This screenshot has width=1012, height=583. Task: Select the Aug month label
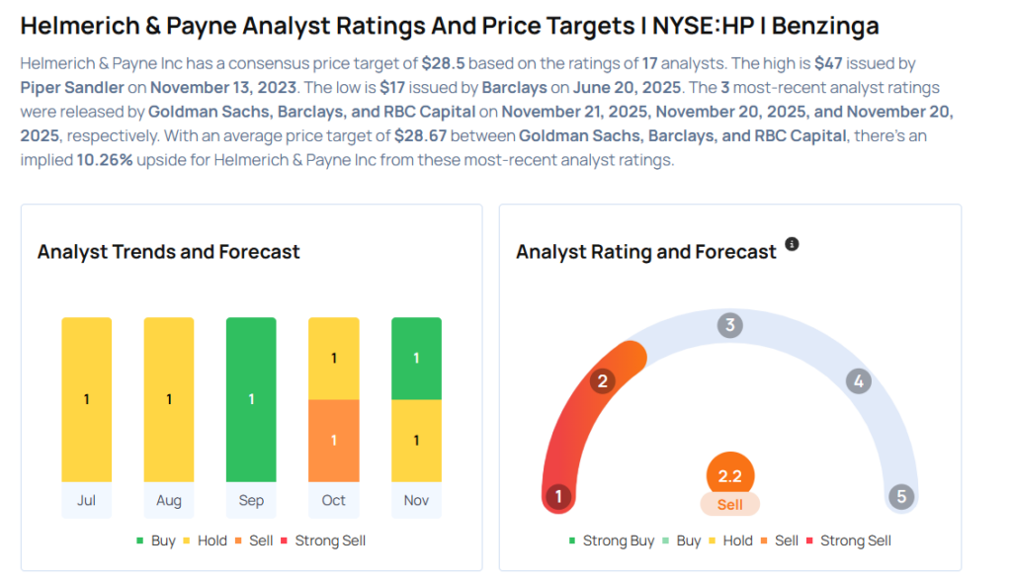(169, 500)
